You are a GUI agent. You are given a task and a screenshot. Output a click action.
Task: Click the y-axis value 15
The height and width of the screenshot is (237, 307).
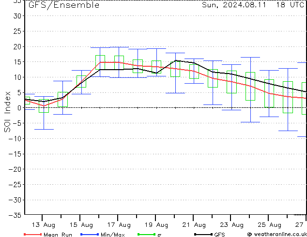[17, 62]
